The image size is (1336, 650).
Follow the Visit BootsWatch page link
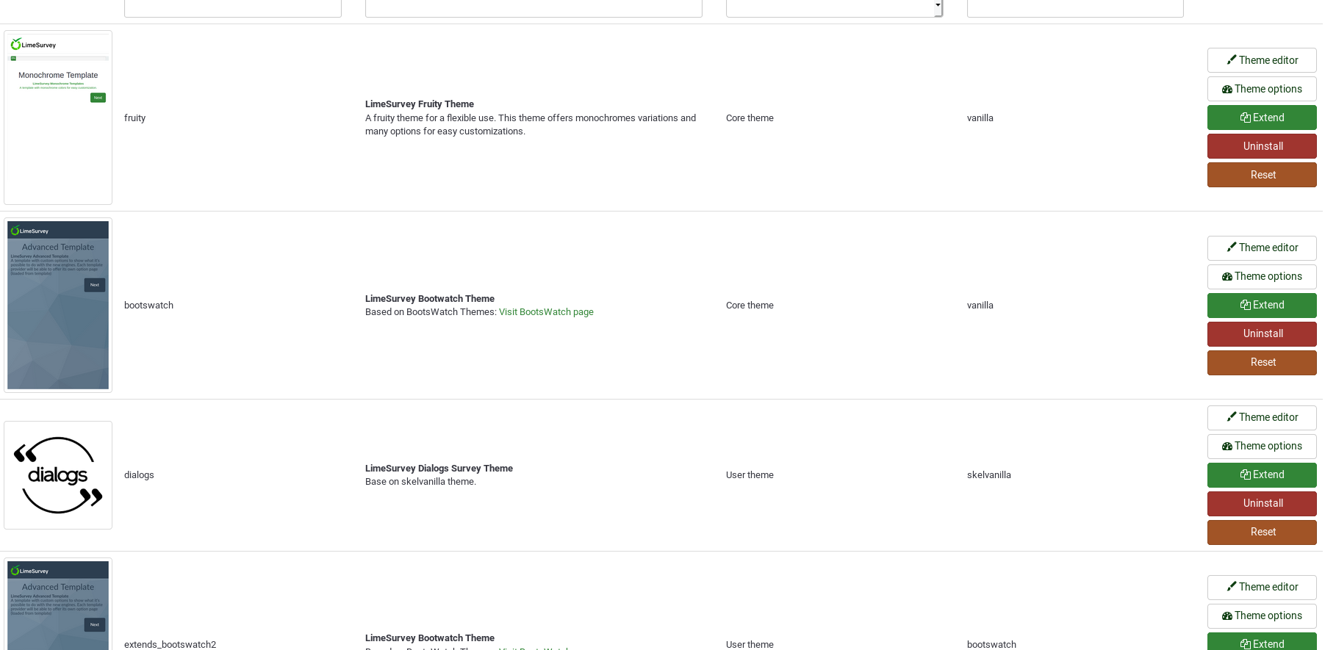tap(546, 312)
